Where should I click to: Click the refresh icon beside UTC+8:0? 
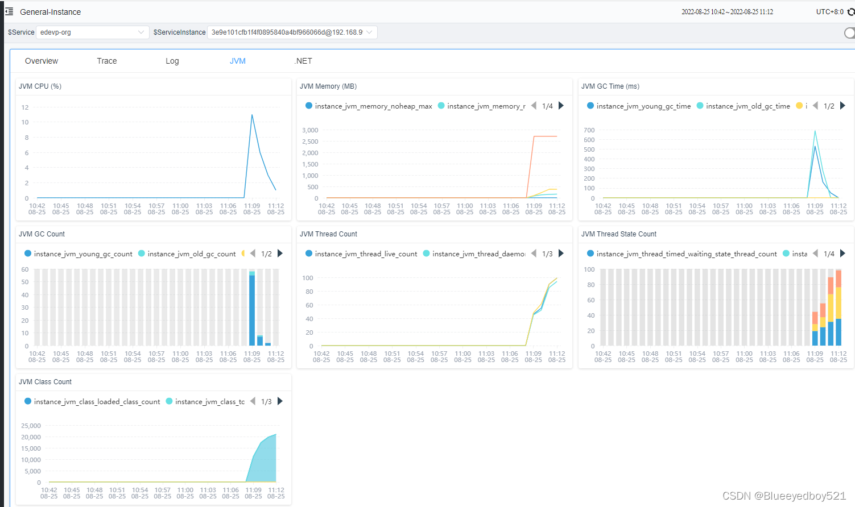pos(851,12)
